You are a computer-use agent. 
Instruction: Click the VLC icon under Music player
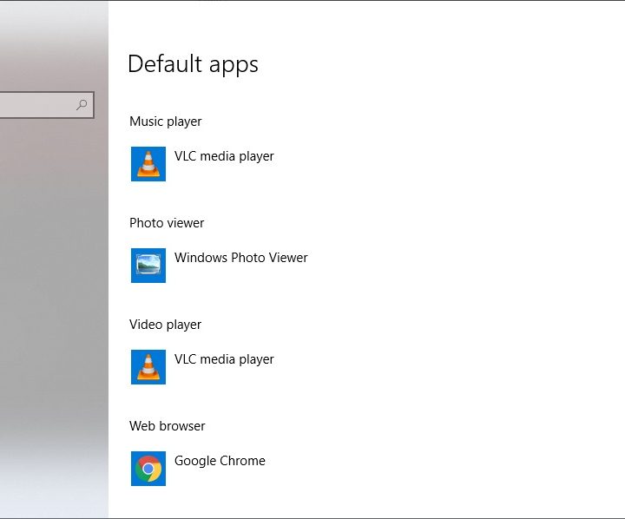coord(148,164)
